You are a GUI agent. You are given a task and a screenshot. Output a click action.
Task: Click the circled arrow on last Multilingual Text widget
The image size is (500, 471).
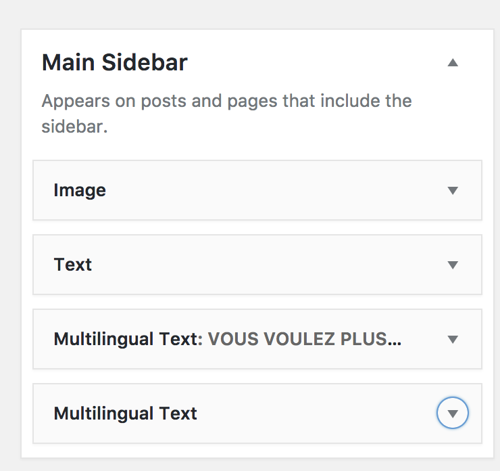tap(453, 413)
